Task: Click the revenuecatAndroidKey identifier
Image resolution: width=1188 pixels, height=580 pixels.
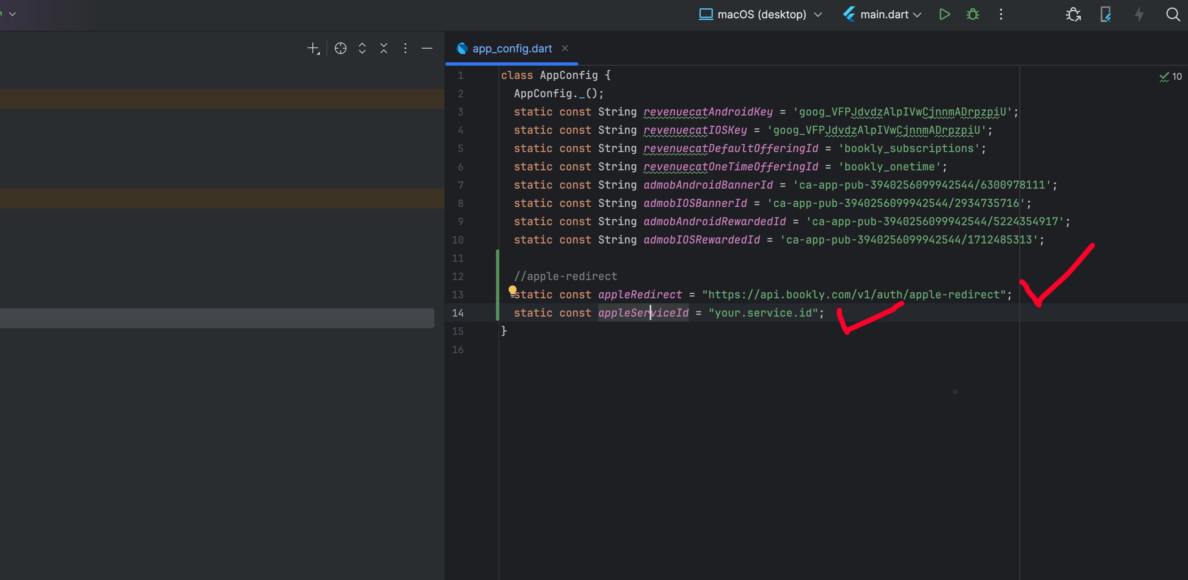Action: point(708,112)
